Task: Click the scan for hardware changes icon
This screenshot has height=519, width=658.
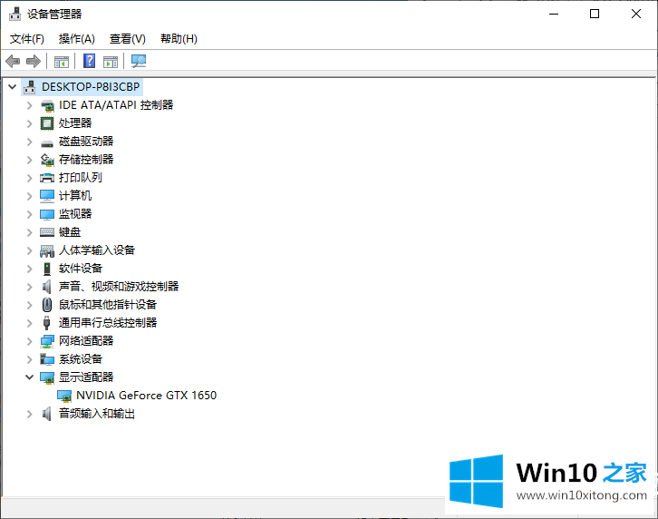Action: 139,62
